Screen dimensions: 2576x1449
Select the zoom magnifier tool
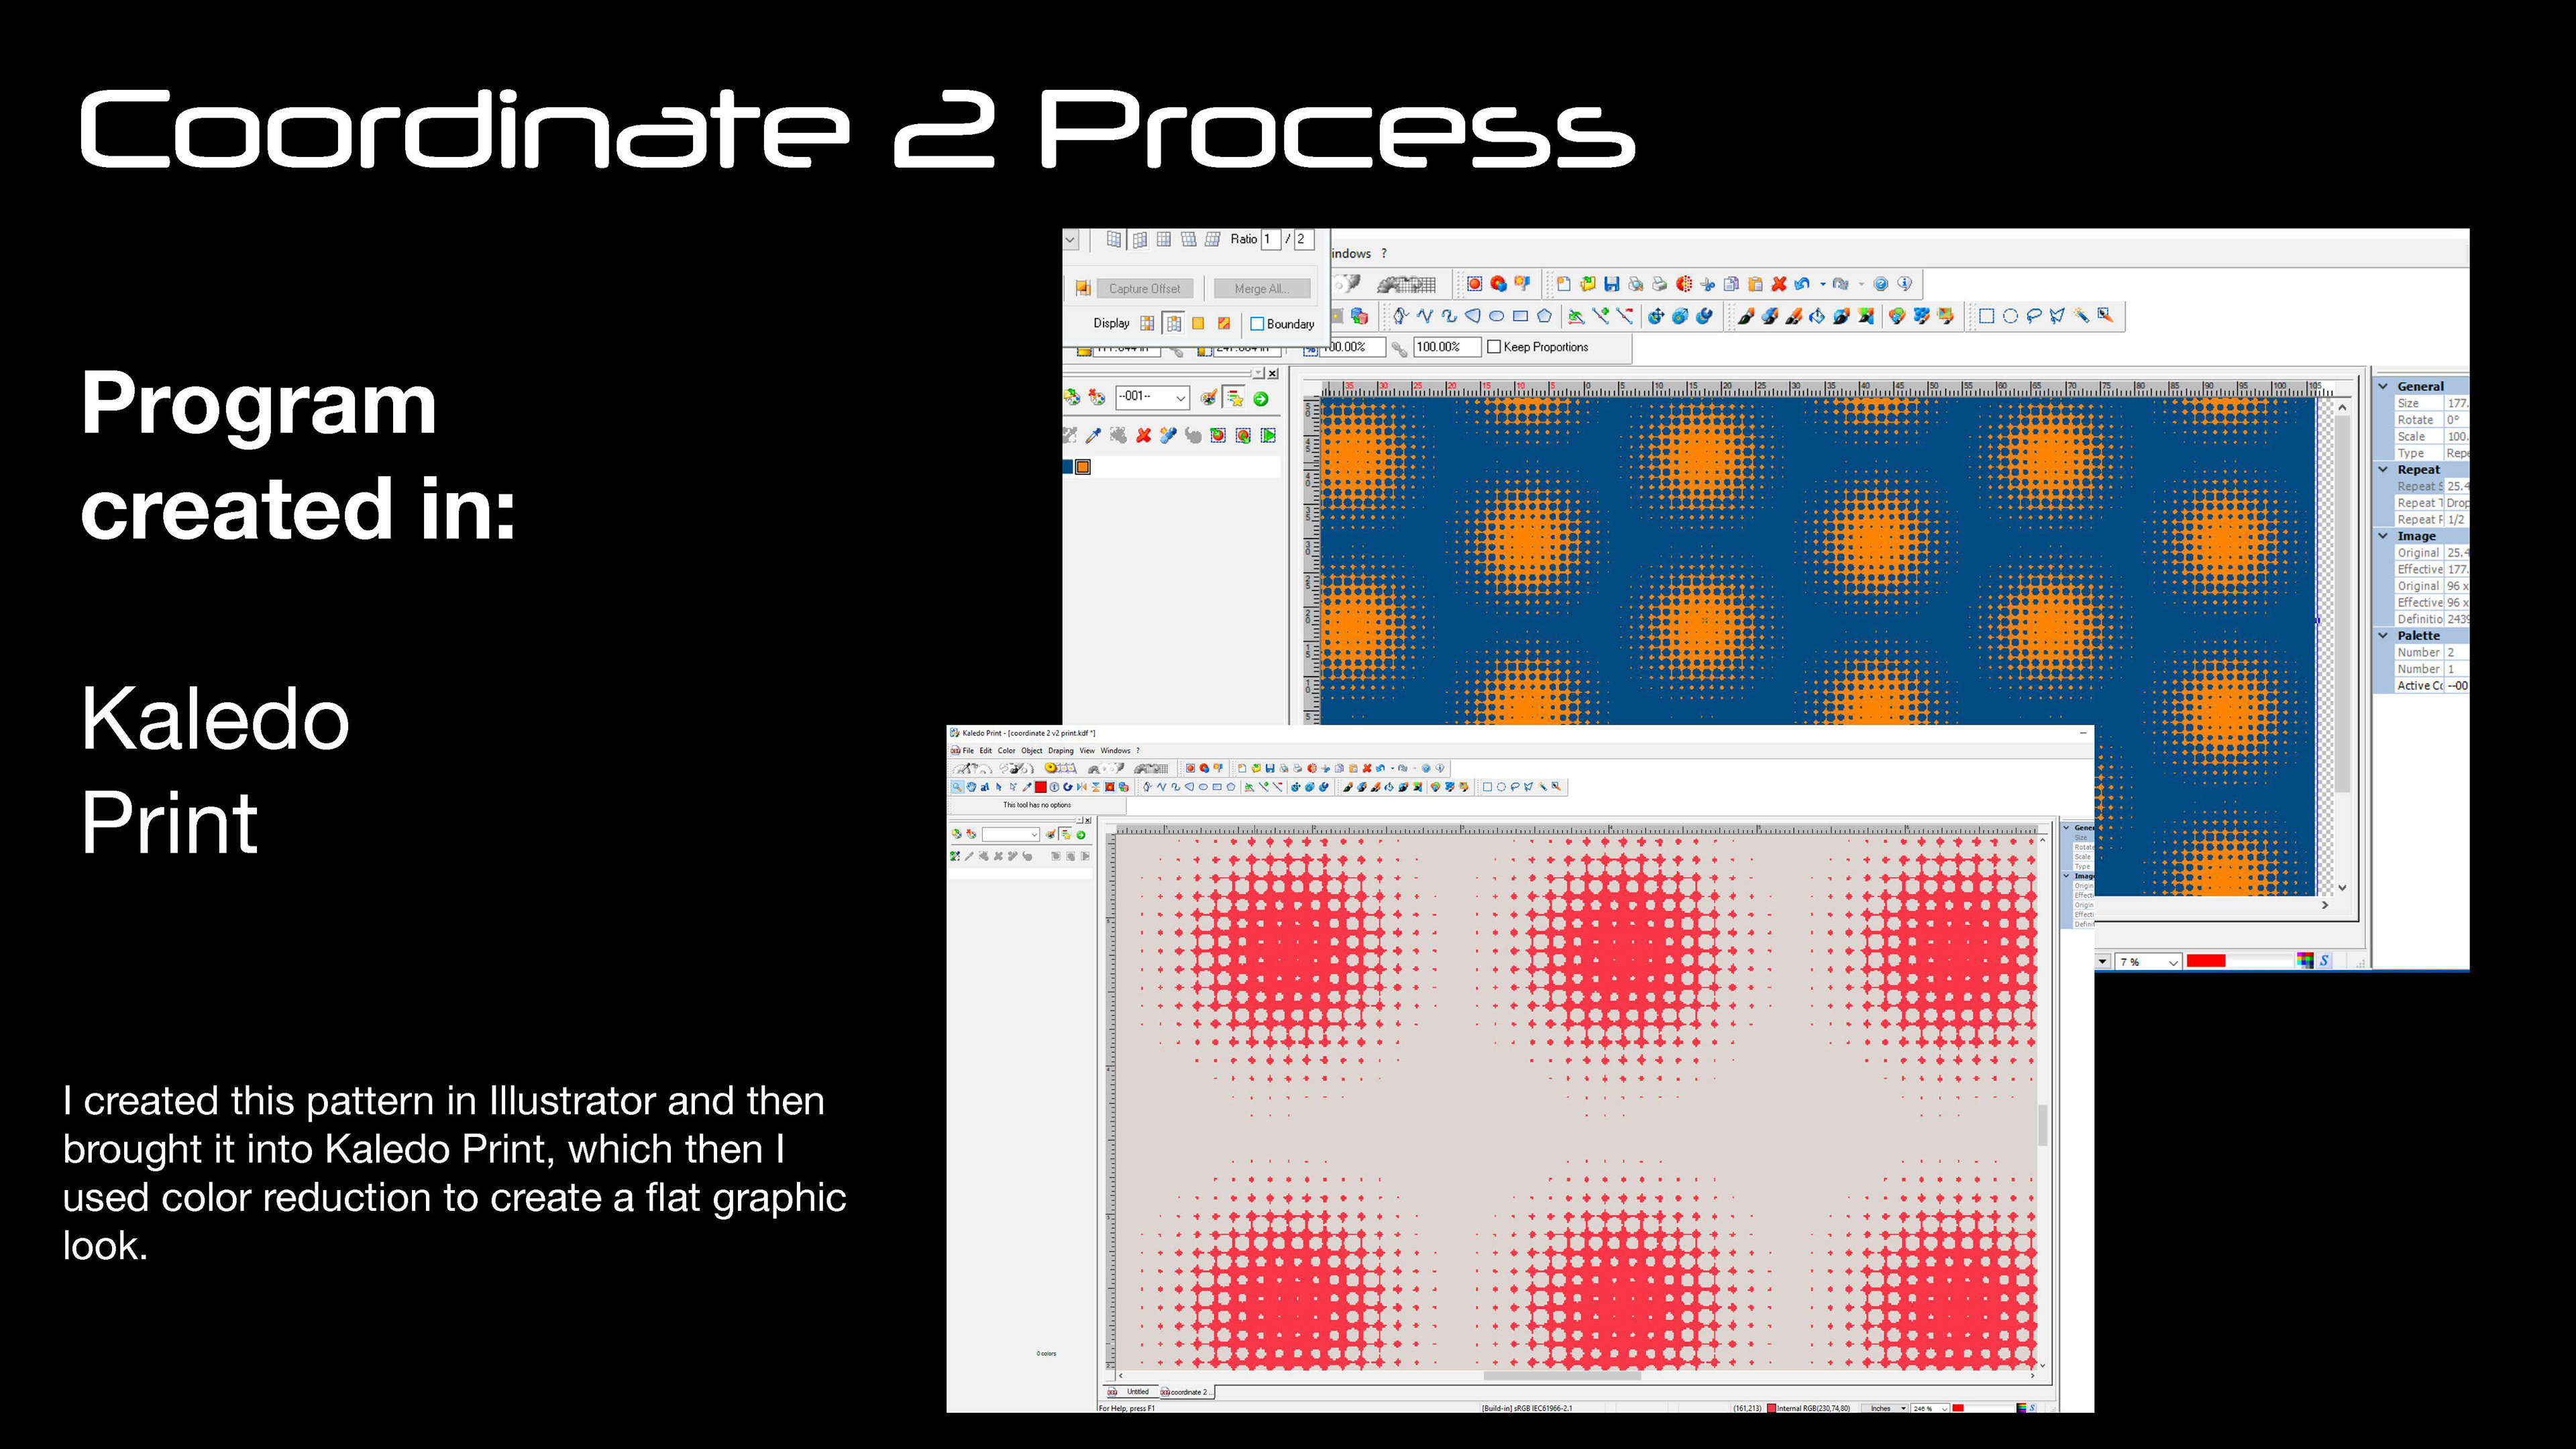[x=957, y=787]
